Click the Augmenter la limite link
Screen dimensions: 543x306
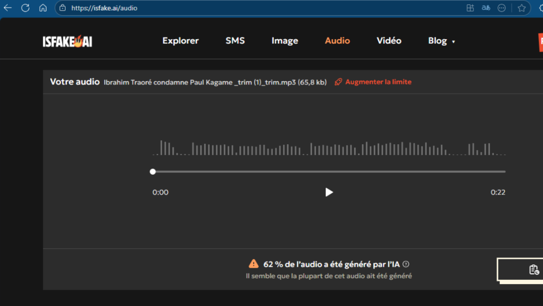(378, 82)
